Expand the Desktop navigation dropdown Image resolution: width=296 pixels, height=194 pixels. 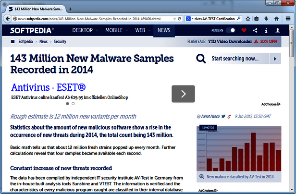pos(86,30)
